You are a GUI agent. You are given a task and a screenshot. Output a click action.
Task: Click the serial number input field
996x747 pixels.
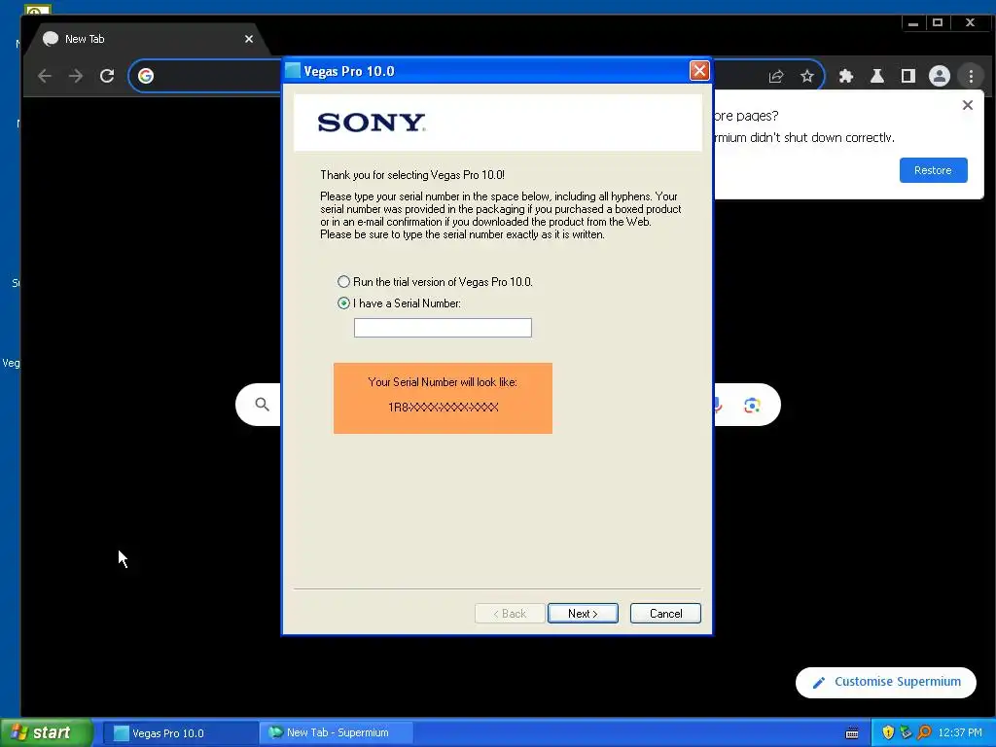point(443,328)
